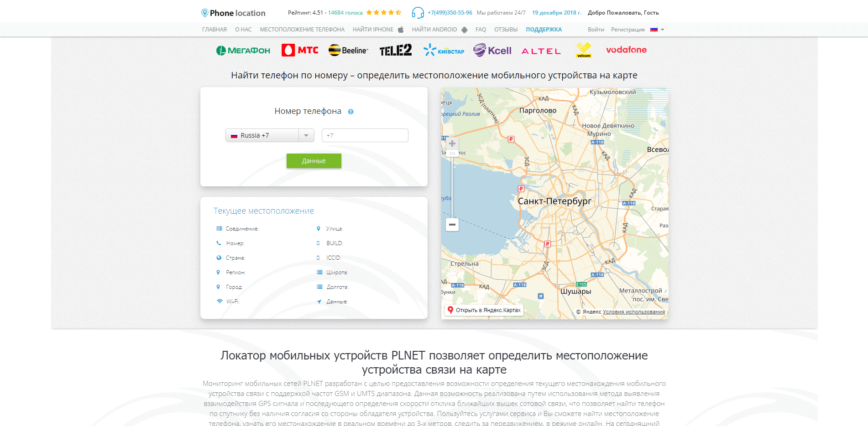
Task: Click the МТС operator logo
Action: coord(300,50)
